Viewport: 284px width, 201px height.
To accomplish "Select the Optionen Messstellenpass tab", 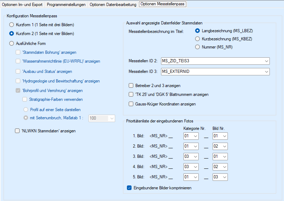I will (x=162, y=4).
